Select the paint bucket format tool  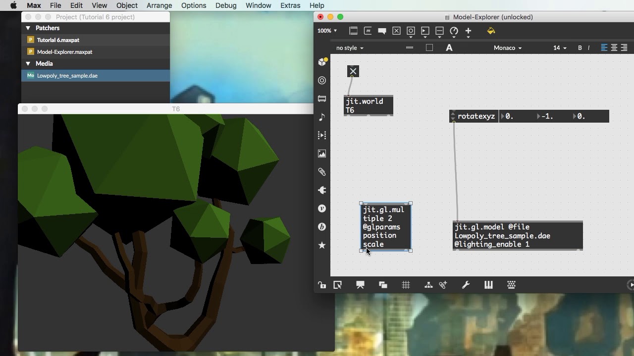point(491,31)
